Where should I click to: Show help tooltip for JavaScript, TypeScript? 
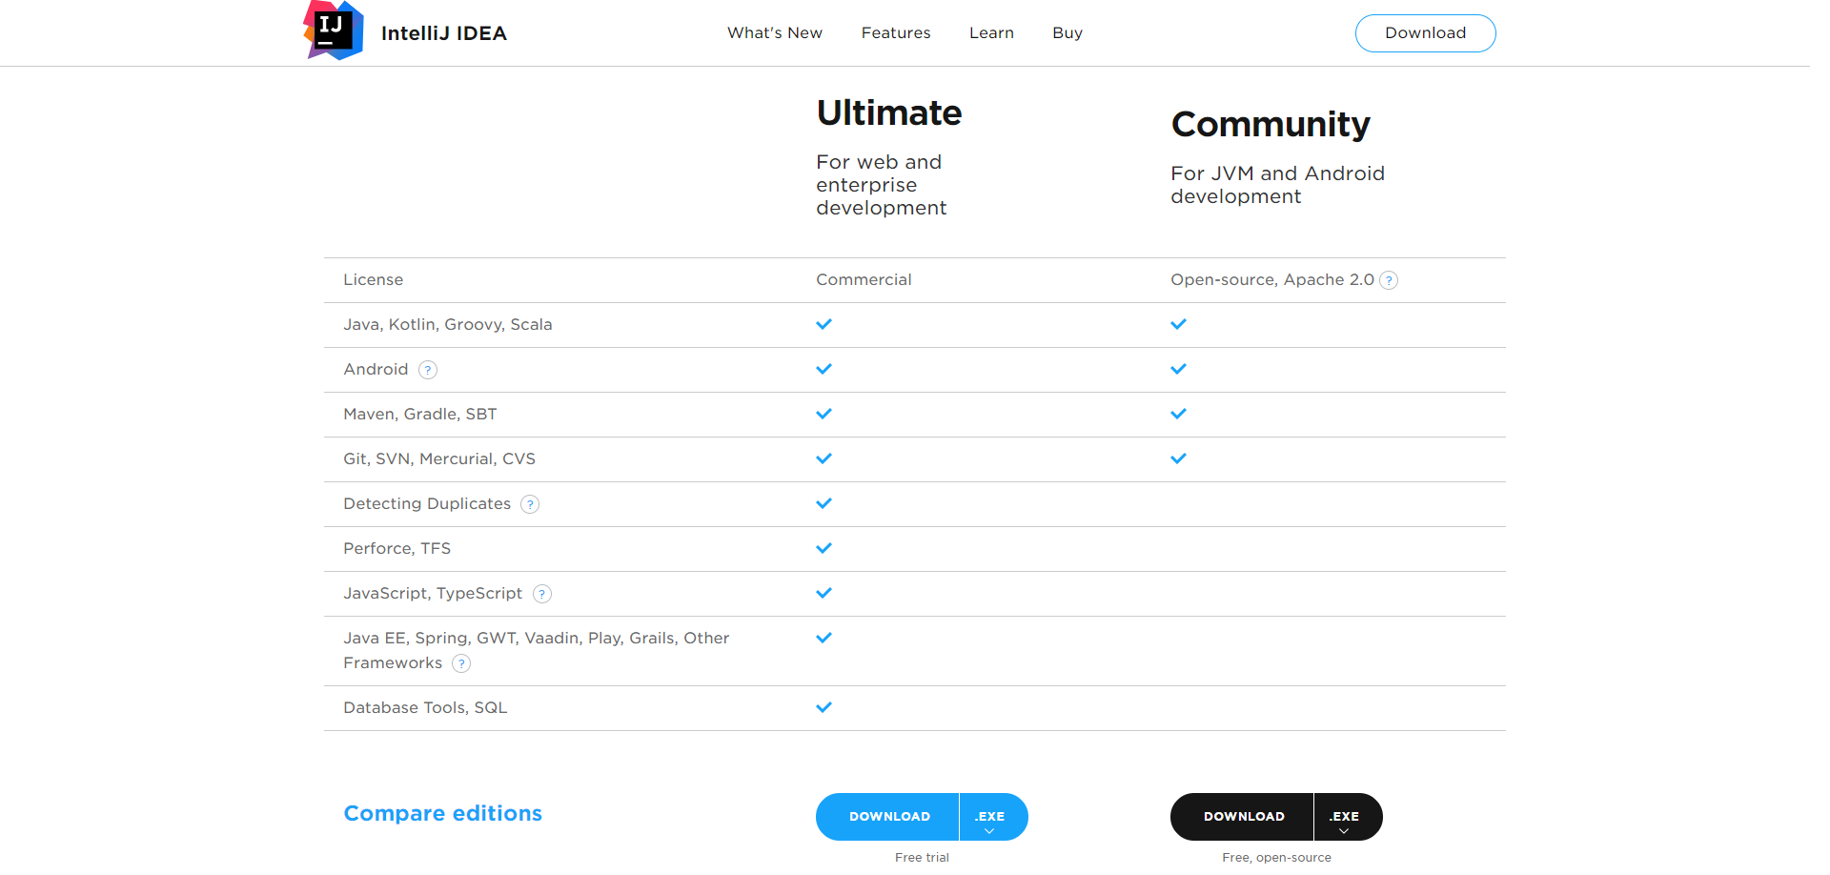[542, 594]
